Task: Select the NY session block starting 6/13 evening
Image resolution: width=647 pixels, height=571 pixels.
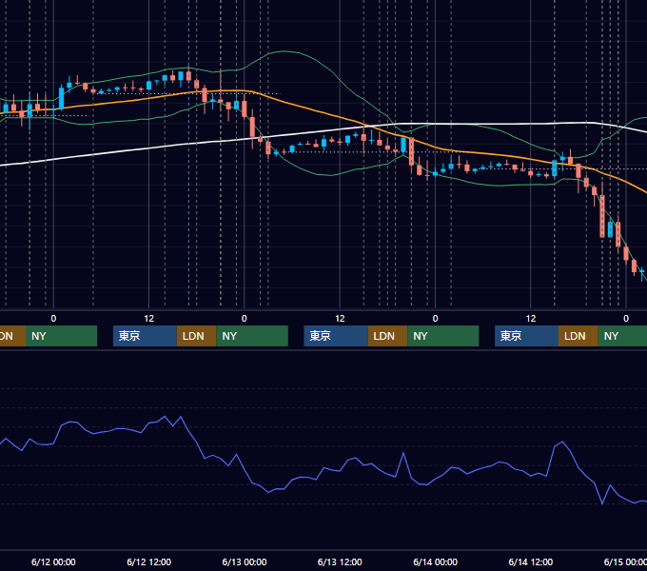Action: (443, 336)
